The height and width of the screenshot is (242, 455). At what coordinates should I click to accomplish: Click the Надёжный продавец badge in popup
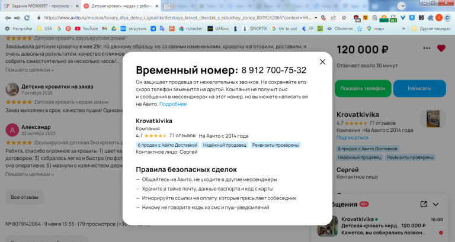225,145
